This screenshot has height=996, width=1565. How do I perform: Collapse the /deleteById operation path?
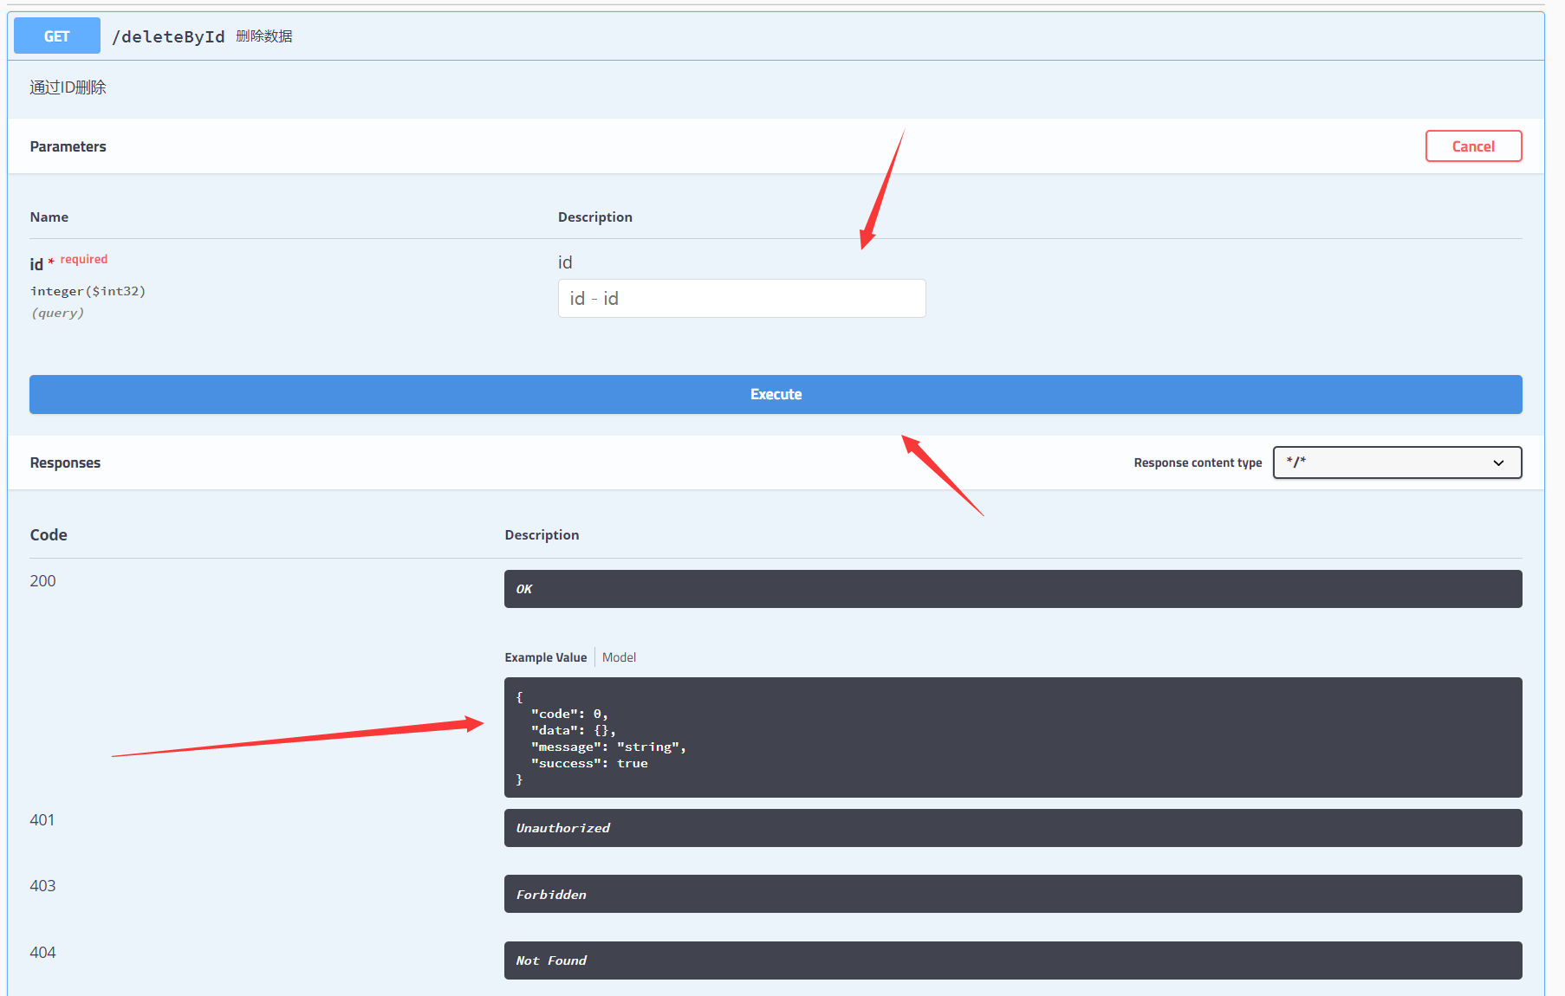[x=168, y=36]
